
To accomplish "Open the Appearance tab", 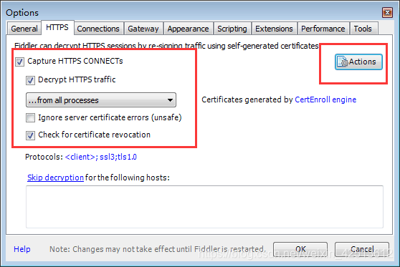I will [189, 29].
